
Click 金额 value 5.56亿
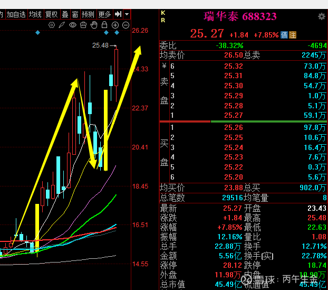[230, 256]
